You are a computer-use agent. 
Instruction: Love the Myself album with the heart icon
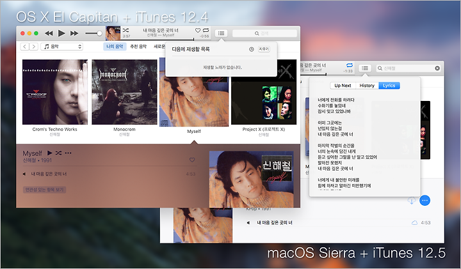pos(192,160)
